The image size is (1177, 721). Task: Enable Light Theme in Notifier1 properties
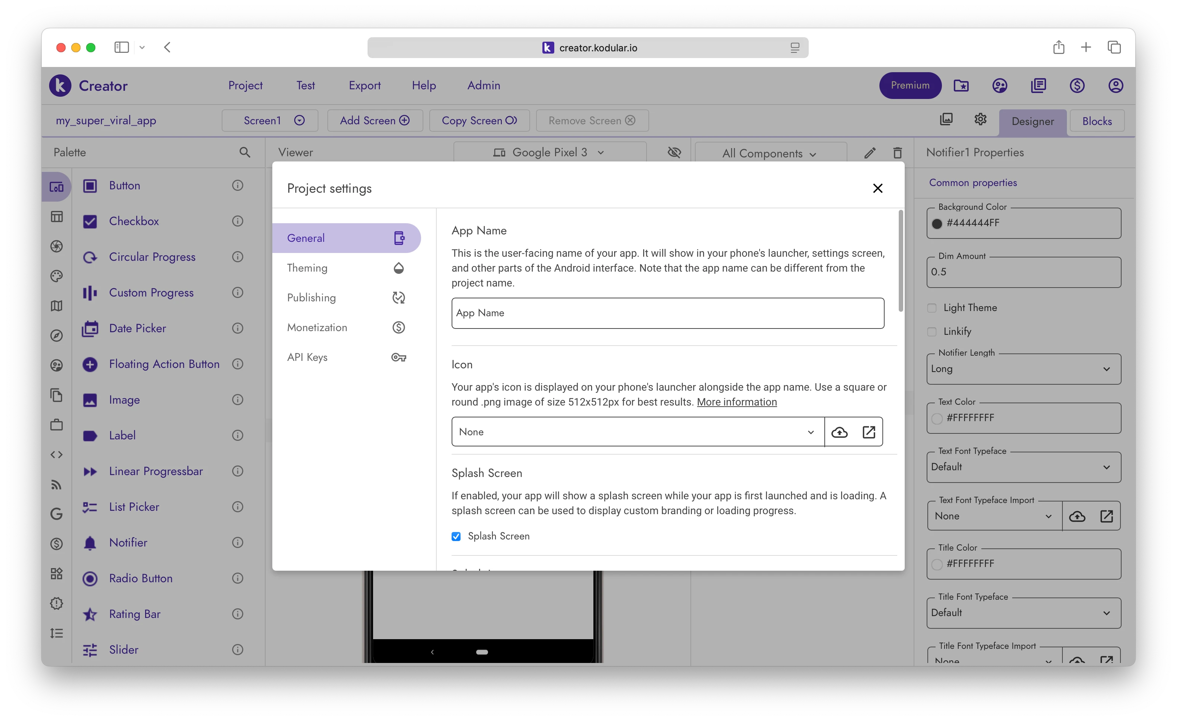click(931, 308)
